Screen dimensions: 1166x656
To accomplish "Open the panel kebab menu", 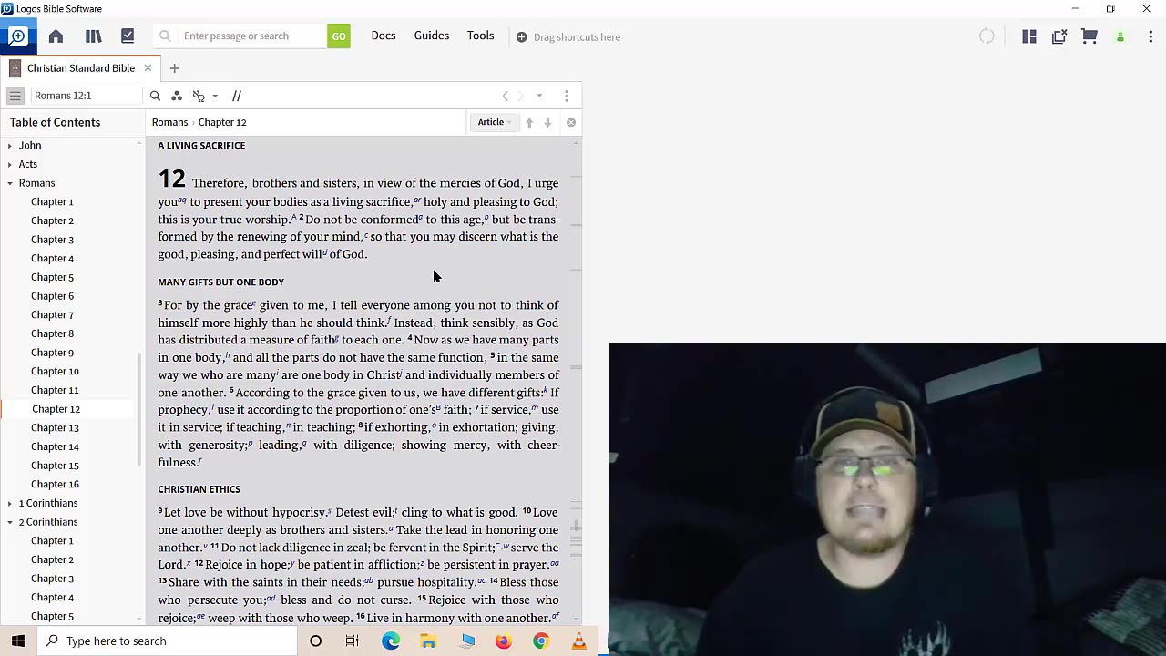I will click(x=567, y=96).
